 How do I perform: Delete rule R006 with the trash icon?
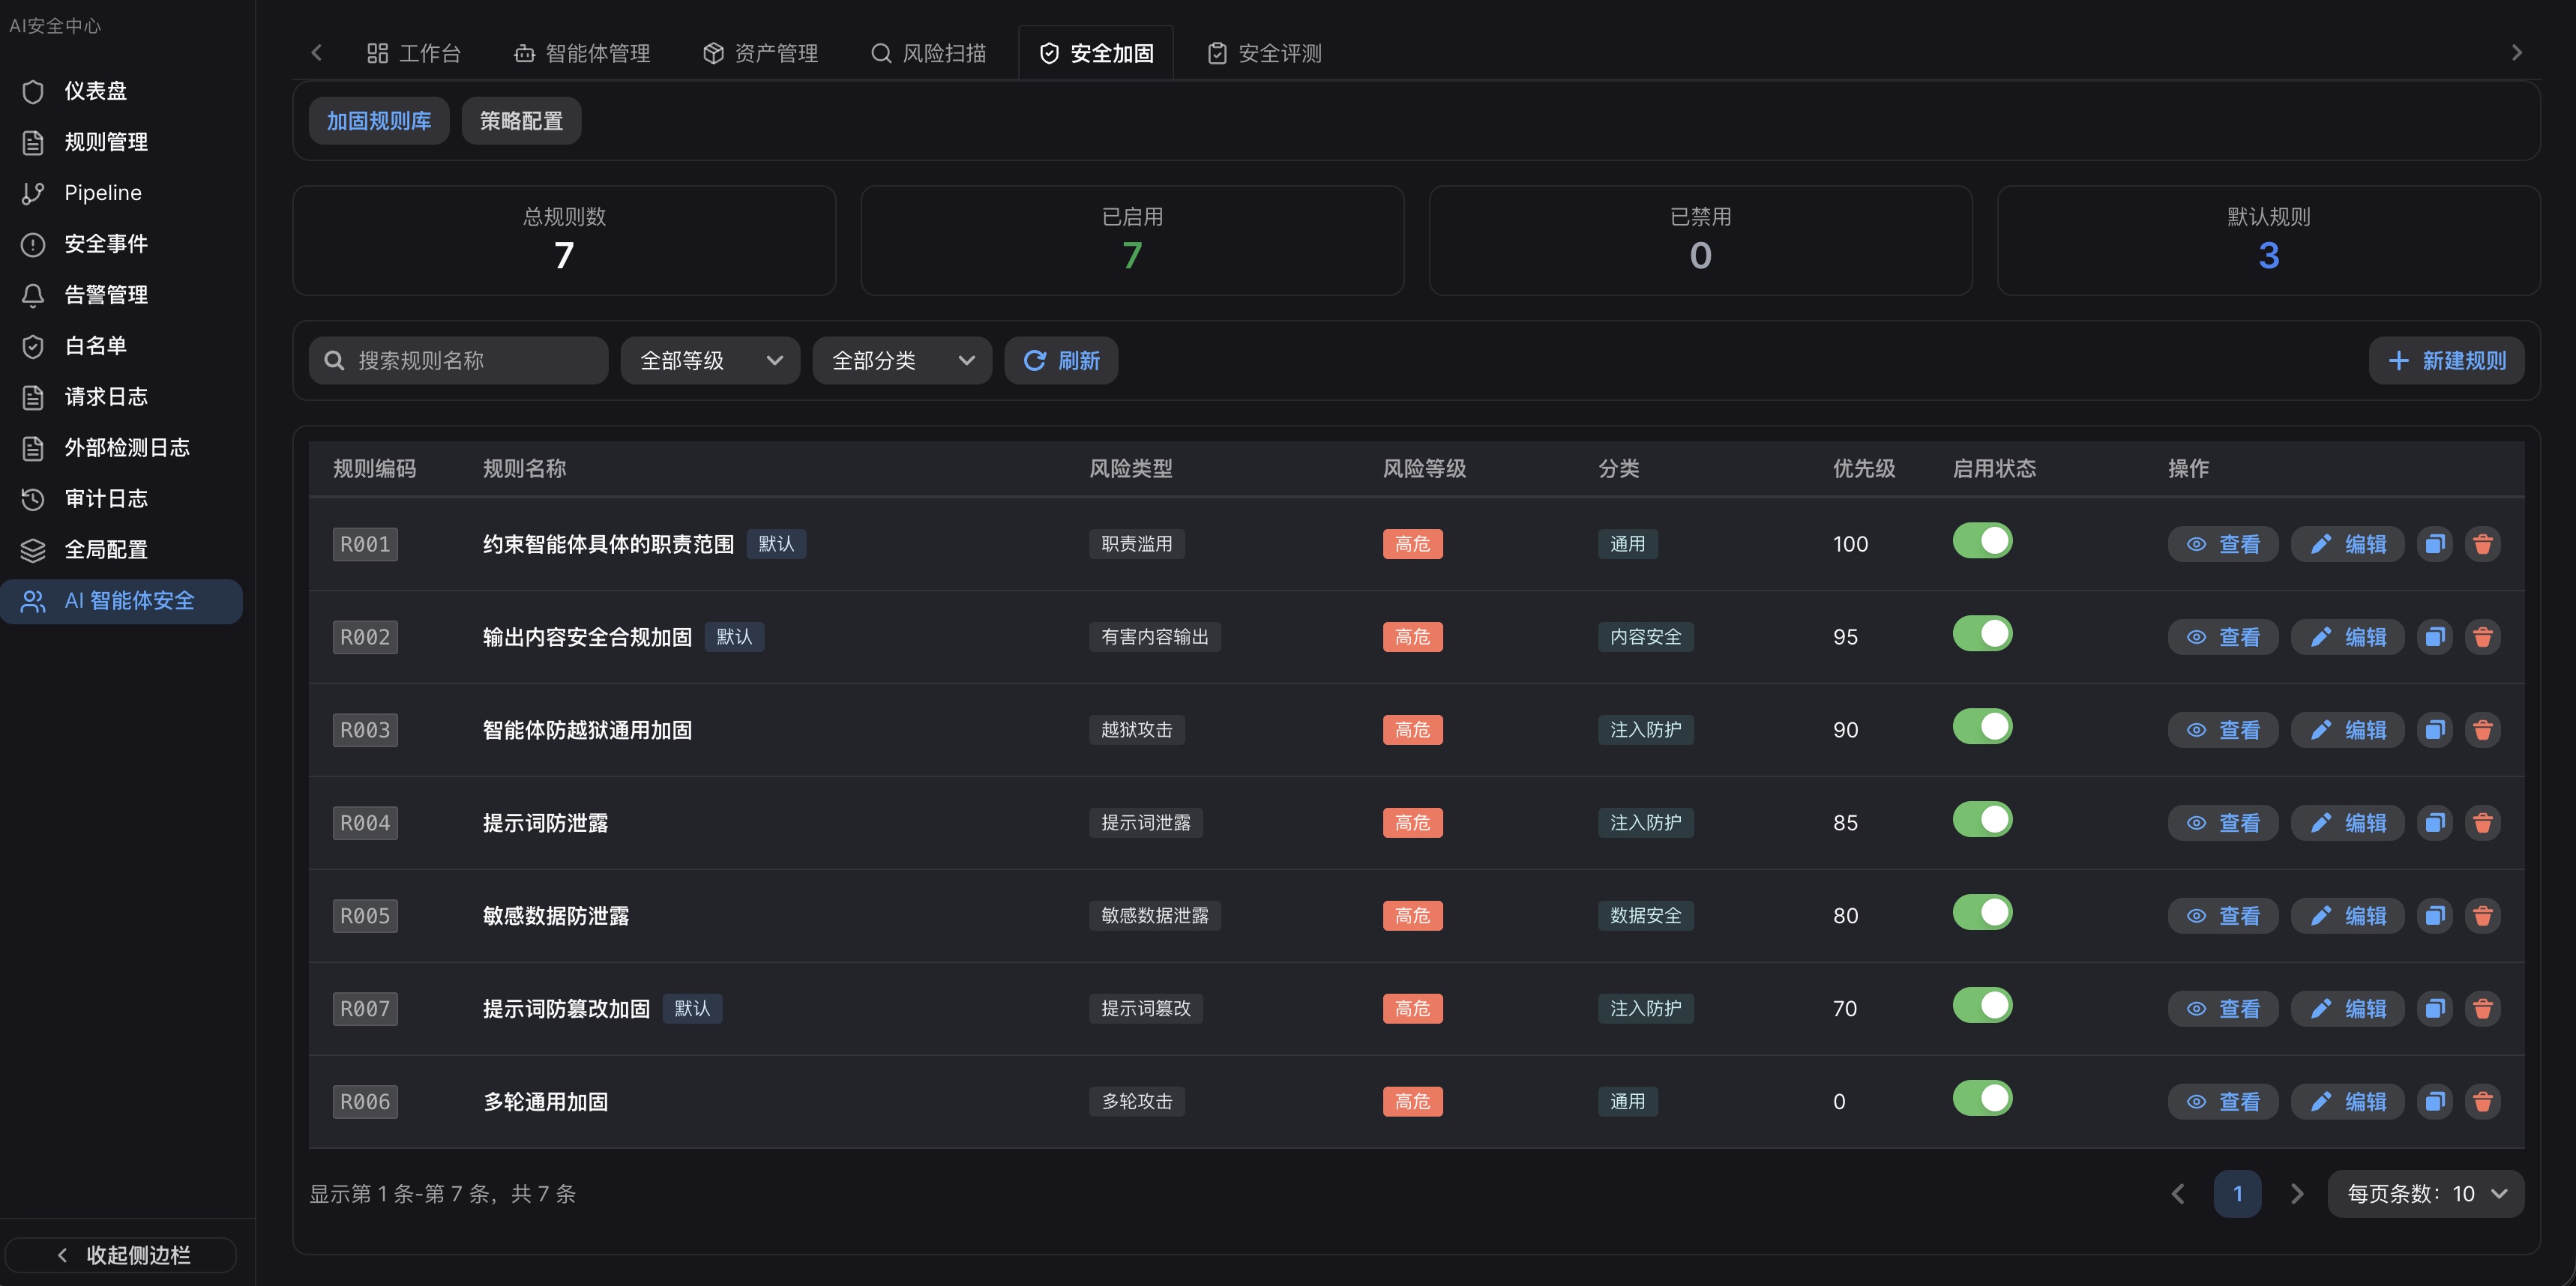2483,1100
